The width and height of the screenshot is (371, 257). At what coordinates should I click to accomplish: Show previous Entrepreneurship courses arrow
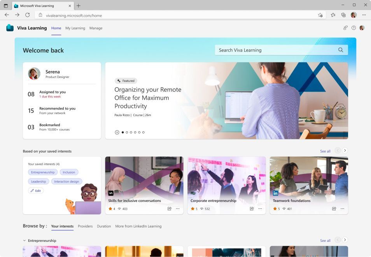(338, 240)
